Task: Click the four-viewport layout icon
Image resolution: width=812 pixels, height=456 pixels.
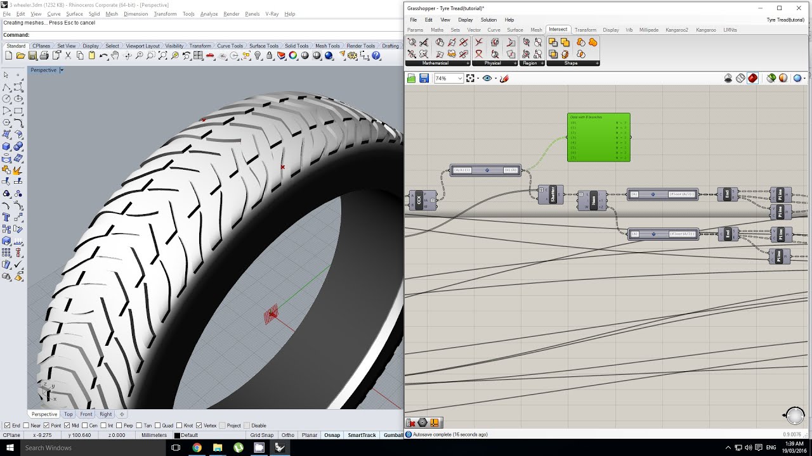Action: click(198, 56)
